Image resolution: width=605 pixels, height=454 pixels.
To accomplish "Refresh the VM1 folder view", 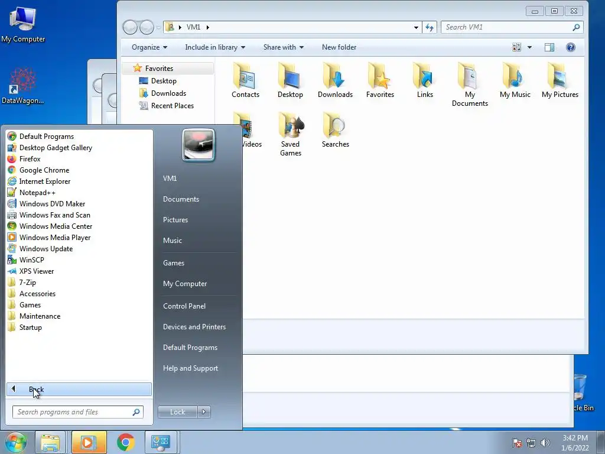I will coord(430,27).
